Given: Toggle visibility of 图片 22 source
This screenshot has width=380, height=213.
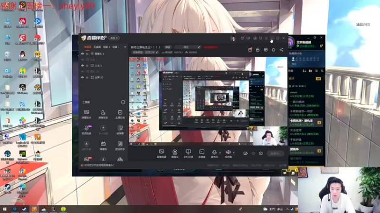Looking at the screenshot, I should pyautogui.click(x=82, y=71).
